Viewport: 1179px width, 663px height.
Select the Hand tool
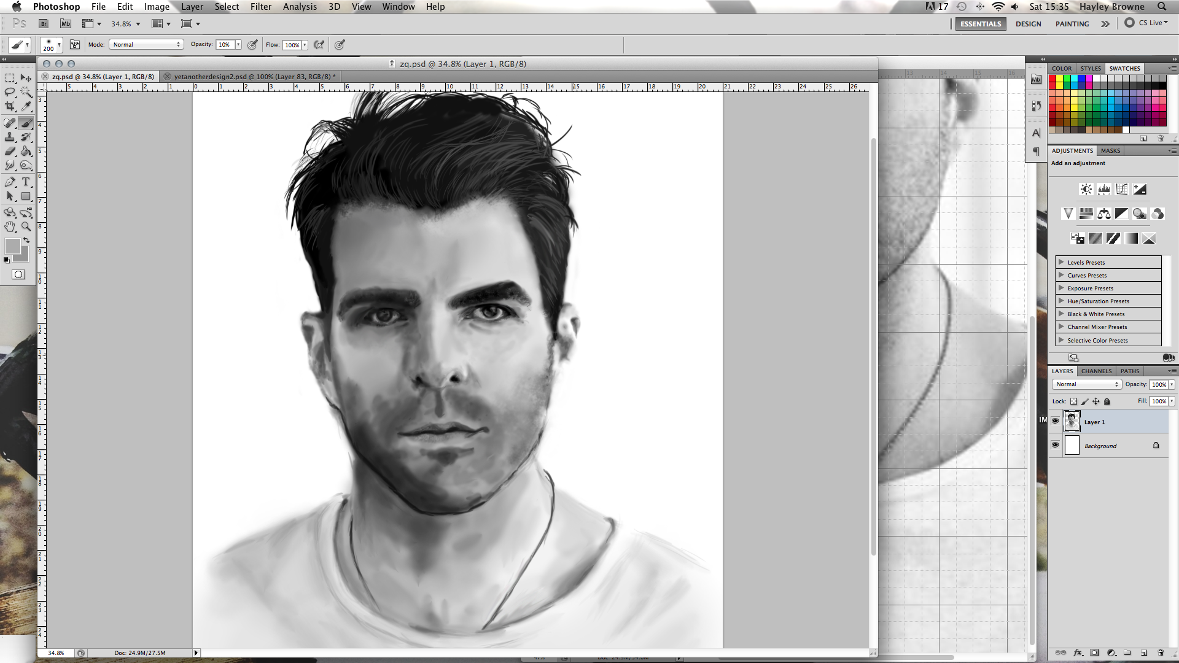[10, 227]
